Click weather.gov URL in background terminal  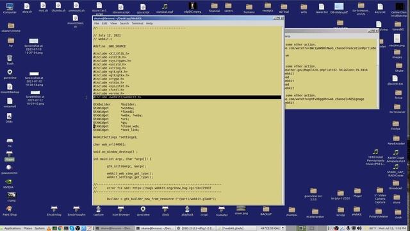click(326, 70)
